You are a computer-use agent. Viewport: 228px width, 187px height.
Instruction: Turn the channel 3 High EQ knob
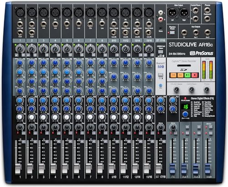43,62
